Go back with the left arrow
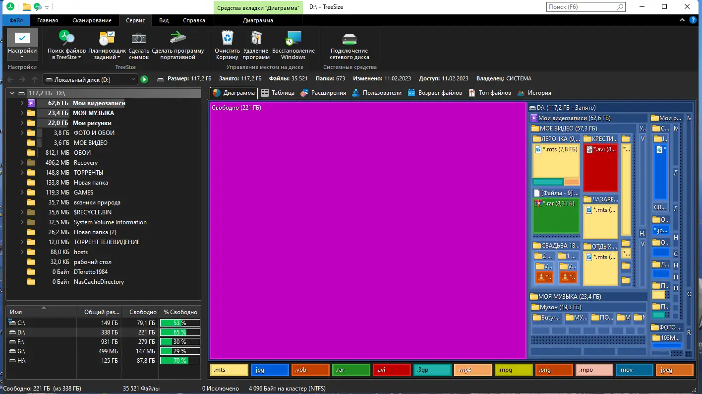Viewport: 702px width, 394px height. (x=9, y=79)
